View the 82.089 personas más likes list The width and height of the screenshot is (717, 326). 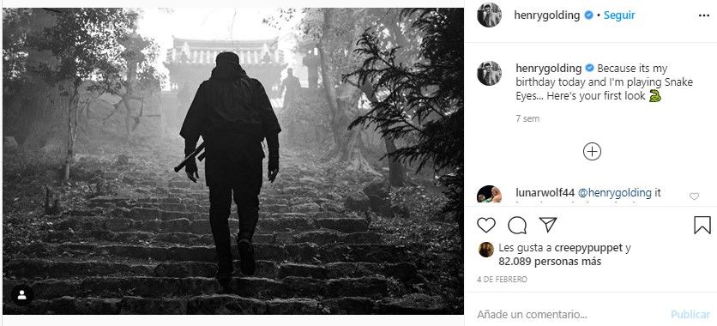pos(550,262)
